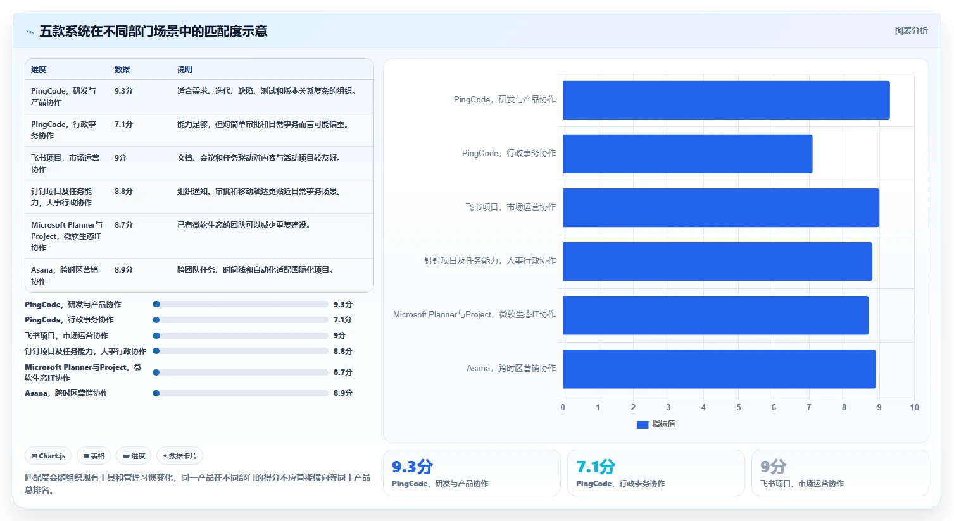The height and width of the screenshot is (521, 954).
Task: Click description 适合需求、迭代、缺陷、测试和版本关系复杂的组织
Action: 268,91
